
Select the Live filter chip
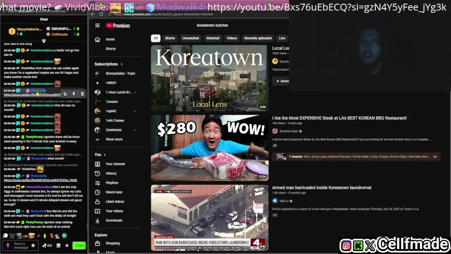(282, 38)
